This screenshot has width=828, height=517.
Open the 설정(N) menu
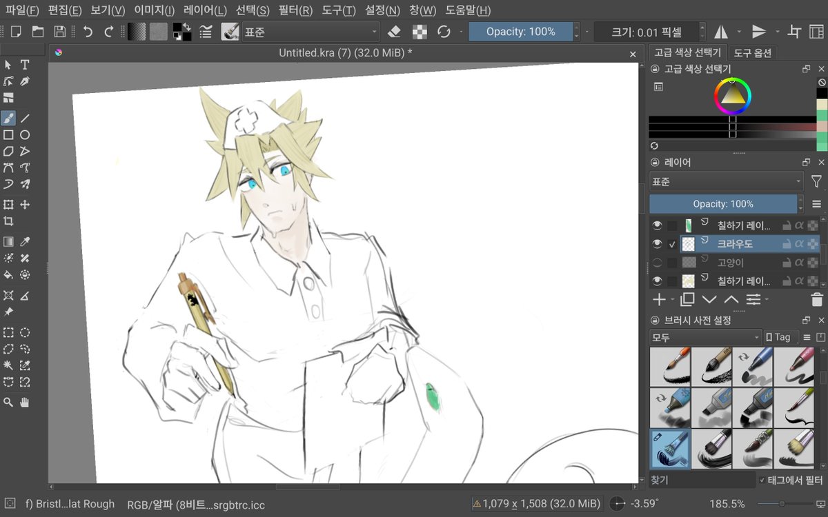coord(382,10)
